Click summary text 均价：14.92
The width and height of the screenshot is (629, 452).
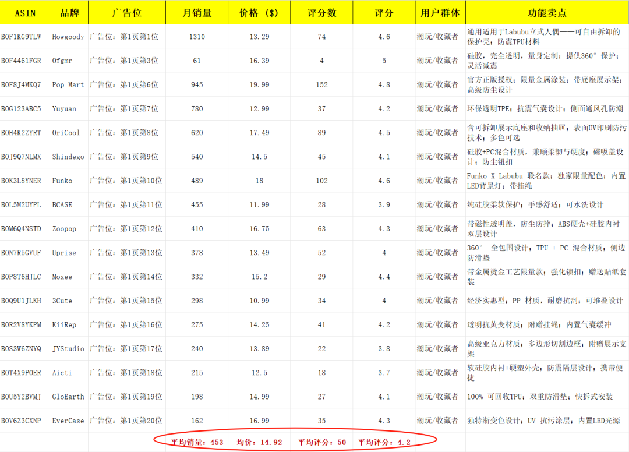pos(259,442)
